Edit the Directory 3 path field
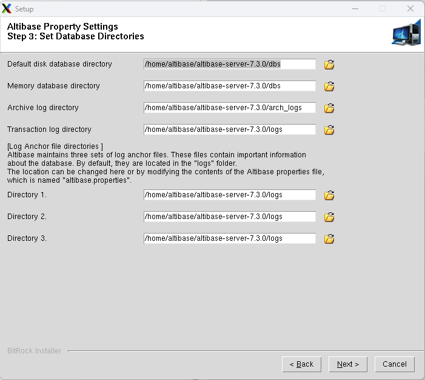The width and height of the screenshot is (425, 380). pos(230,238)
